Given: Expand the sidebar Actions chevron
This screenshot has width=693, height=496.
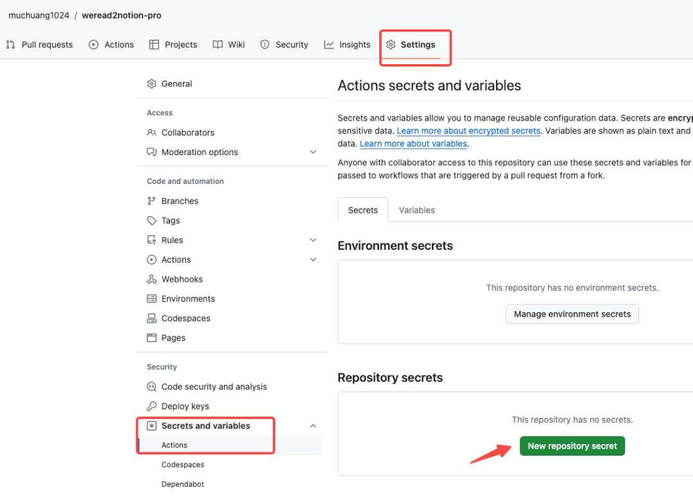Looking at the screenshot, I should 313,260.
